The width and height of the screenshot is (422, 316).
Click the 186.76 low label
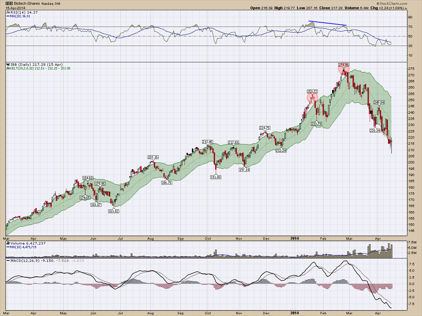[x=166, y=183]
